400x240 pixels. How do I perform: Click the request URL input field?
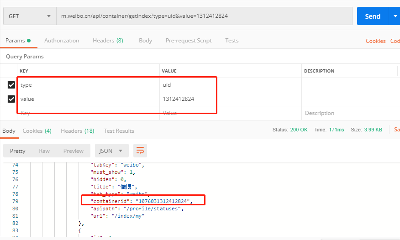click(x=204, y=16)
